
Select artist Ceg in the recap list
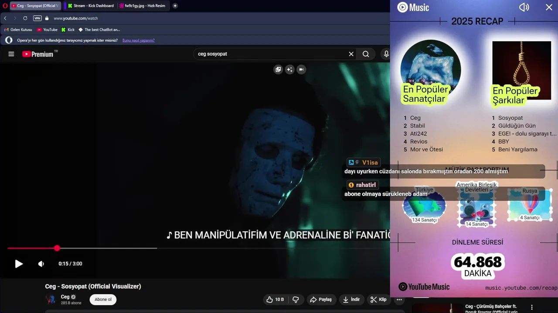pos(415,118)
